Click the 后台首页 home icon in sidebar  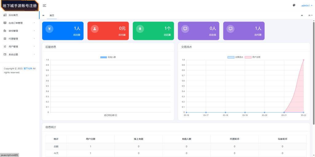tap(5, 15)
